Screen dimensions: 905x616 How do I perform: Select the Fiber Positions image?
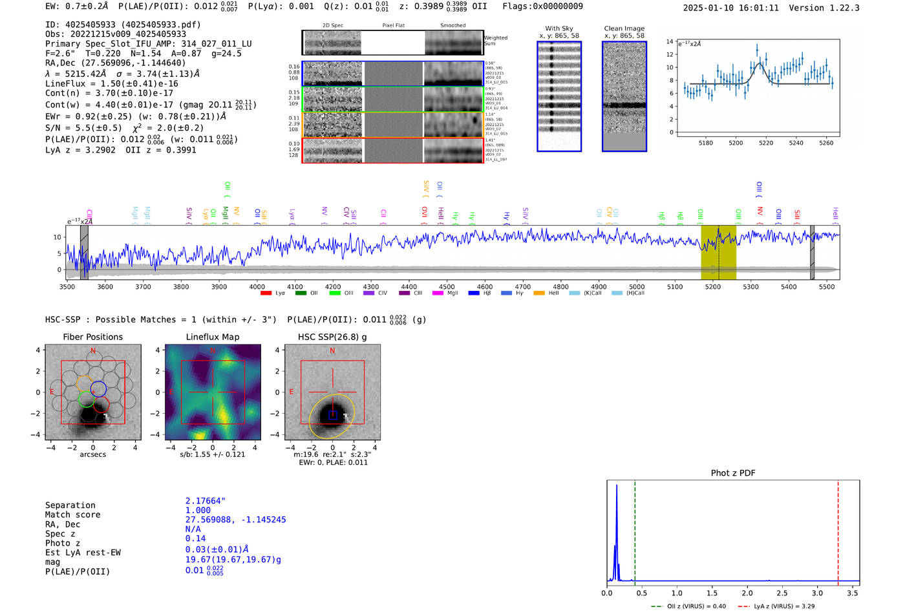[92, 392]
